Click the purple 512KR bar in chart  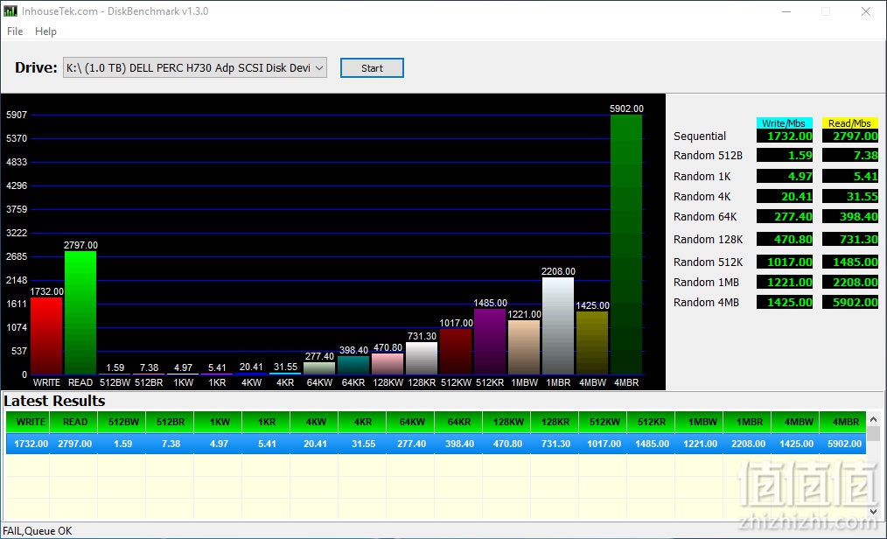490,341
